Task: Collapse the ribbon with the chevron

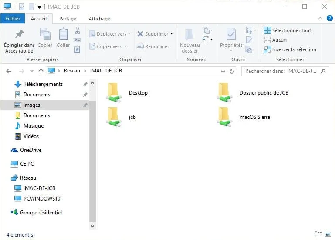Action: [320, 18]
